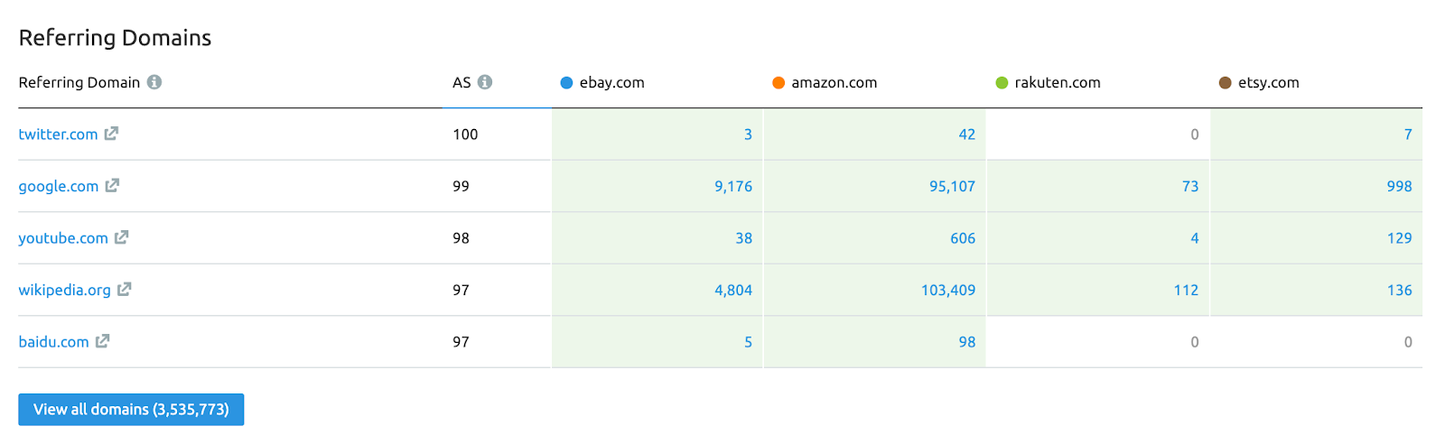
Task: Click the blue ebay.com color dot
Action: pyautogui.click(x=566, y=83)
